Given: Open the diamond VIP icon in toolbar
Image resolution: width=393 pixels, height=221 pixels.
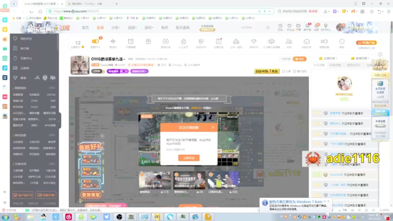Looking at the screenshot, I should point(253,41).
